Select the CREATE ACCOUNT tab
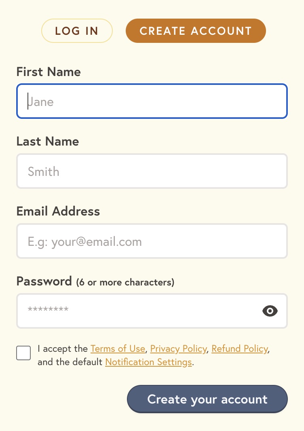The image size is (304, 431). point(196,31)
